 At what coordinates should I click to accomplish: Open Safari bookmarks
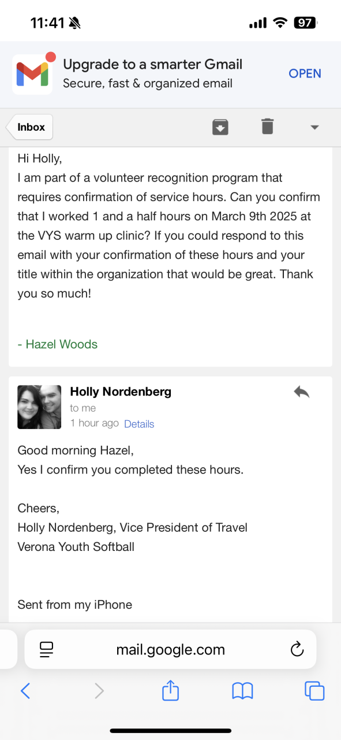pyautogui.click(x=242, y=690)
